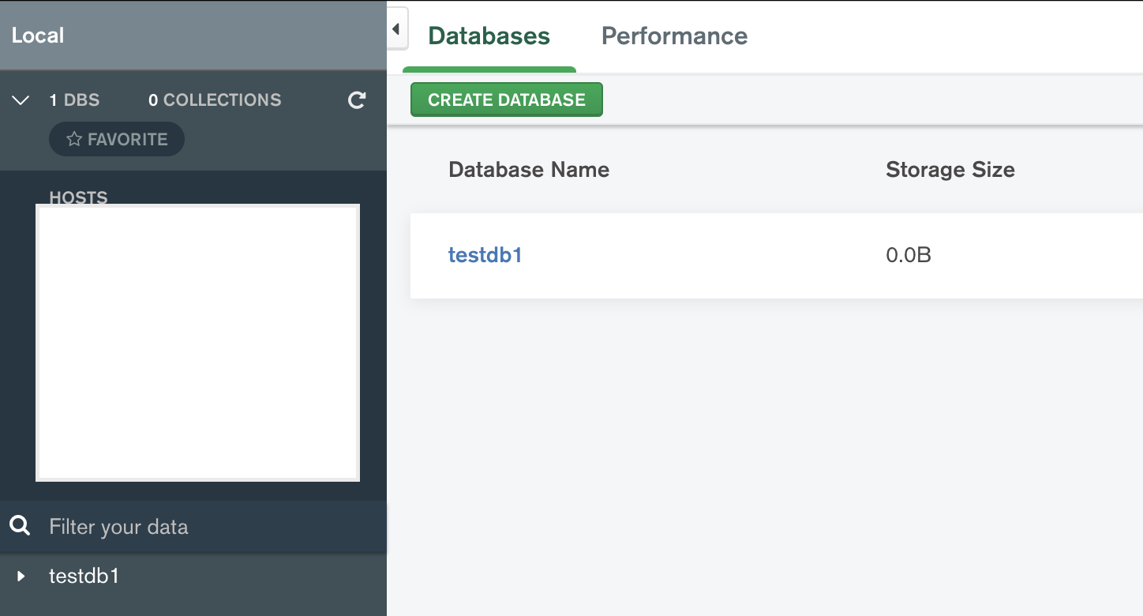
Task: Click the CREATE DATABASE button
Action: pyautogui.click(x=506, y=100)
